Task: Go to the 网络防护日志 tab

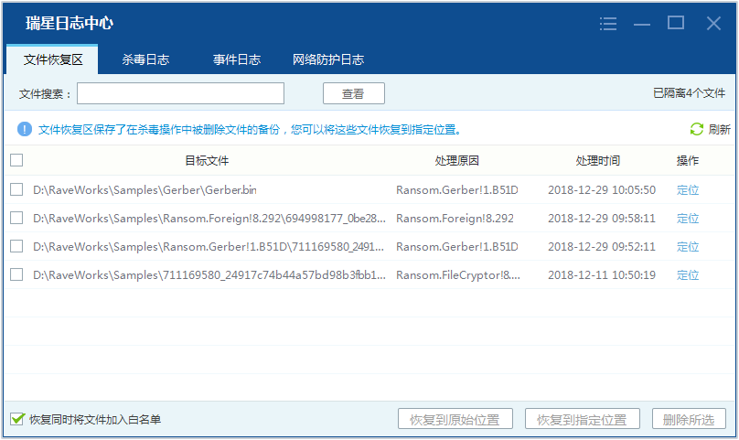Action: [x=328, y=60]
